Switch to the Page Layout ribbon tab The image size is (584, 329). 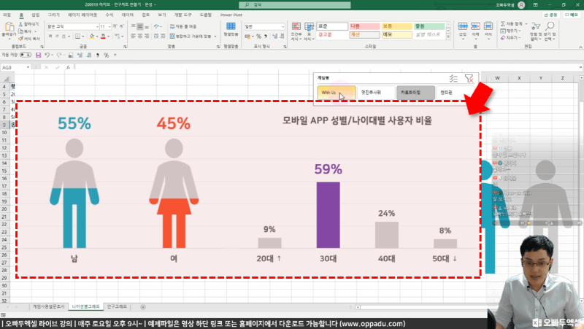(82, 15)
